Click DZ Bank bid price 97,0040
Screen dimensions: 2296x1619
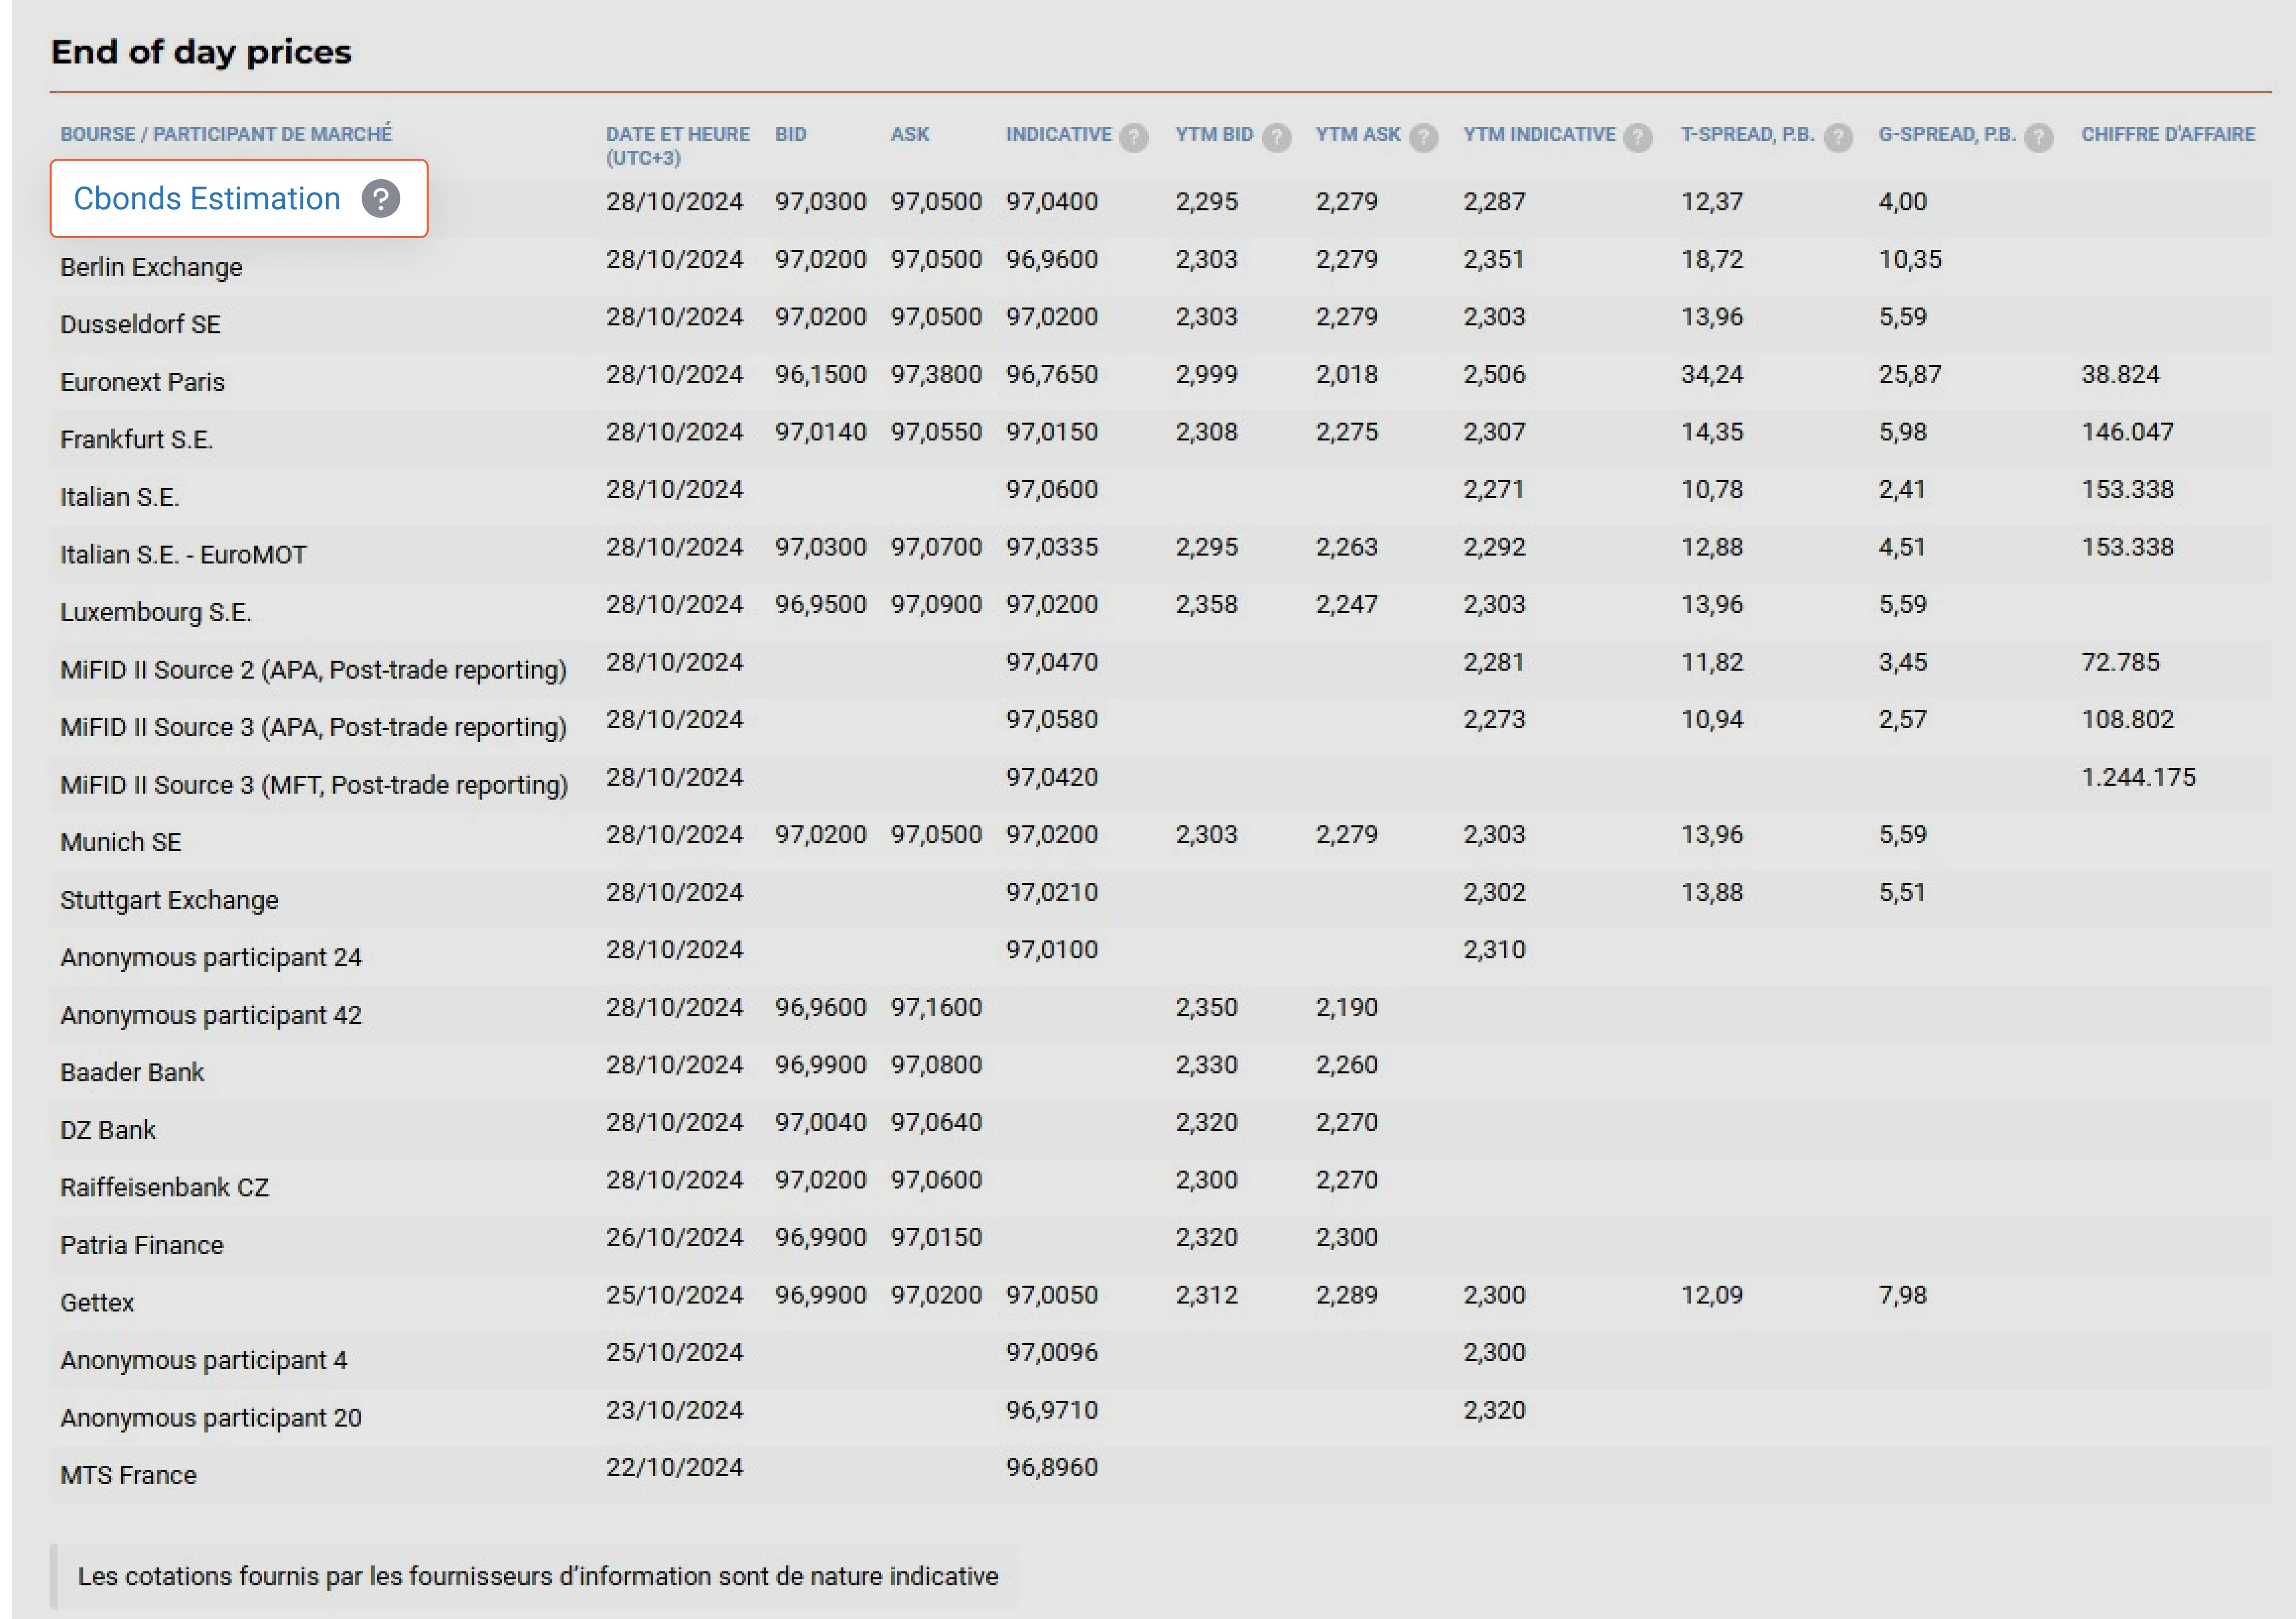[820, 1122]
